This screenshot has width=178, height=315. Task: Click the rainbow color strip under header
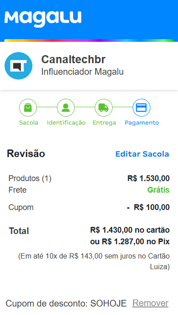click(89, 40)
